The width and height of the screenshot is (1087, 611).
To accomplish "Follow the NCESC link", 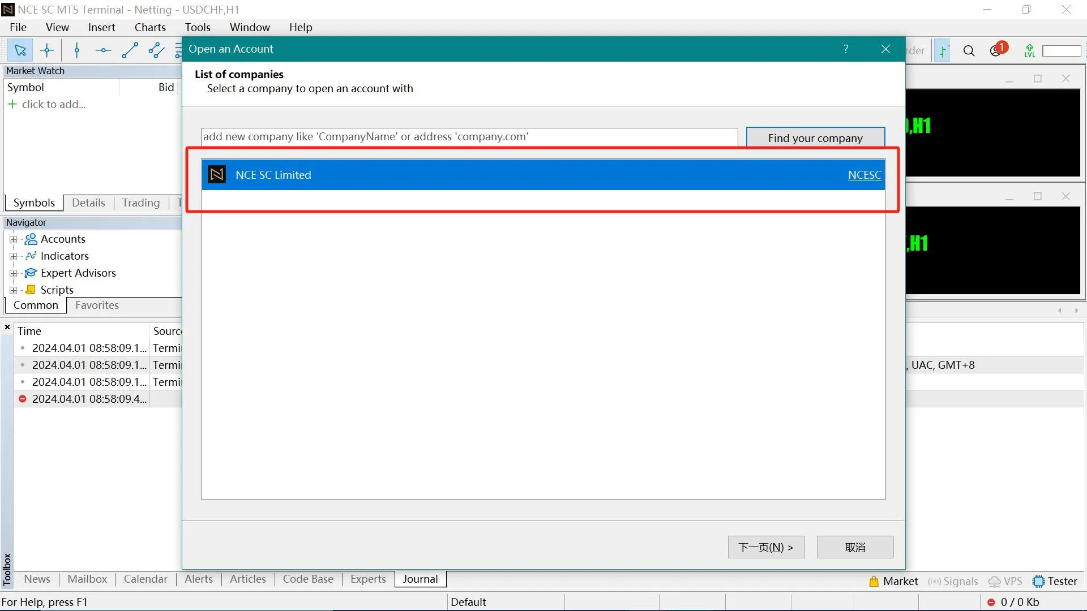I will (x=865, y=175).
